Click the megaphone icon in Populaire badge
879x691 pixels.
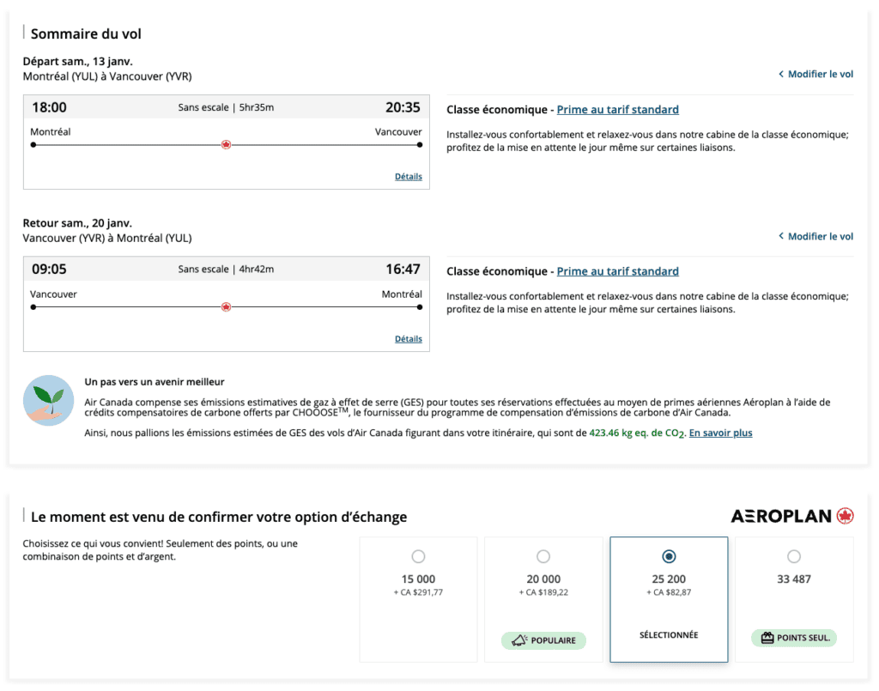pos(518,640)
